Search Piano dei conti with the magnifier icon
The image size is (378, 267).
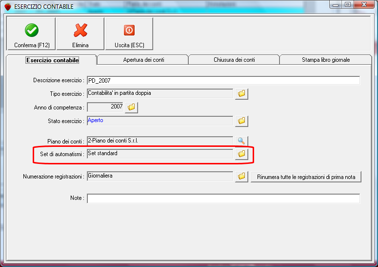tap(241, 141)
